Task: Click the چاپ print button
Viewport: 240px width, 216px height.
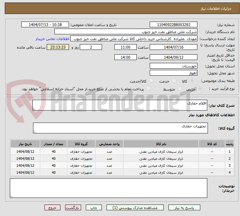Action: pyautogui.click(x=94, y=208)
